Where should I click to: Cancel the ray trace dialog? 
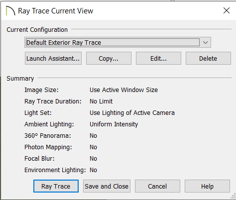tap(157, 186)
